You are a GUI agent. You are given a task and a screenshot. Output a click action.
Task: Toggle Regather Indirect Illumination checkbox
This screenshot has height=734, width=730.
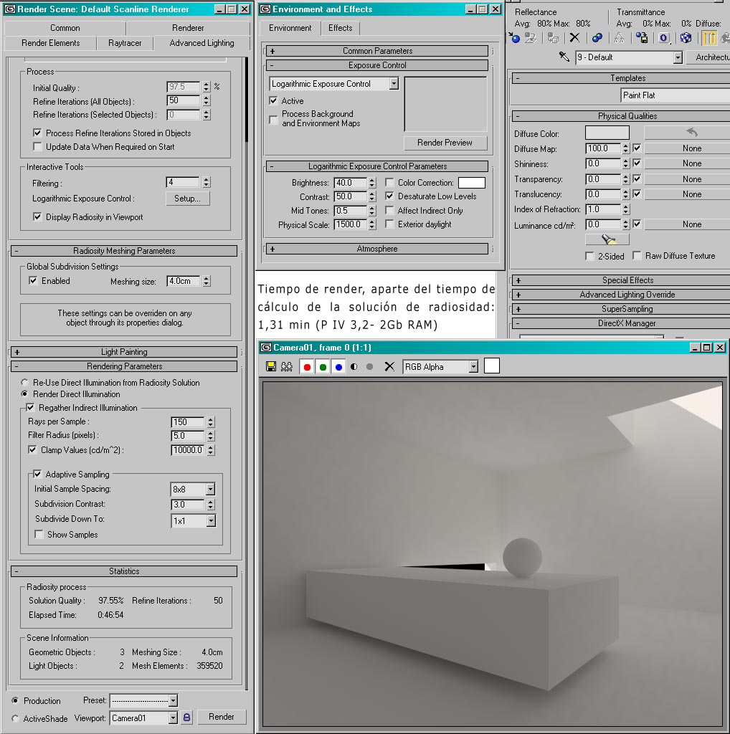coord(30,407)
